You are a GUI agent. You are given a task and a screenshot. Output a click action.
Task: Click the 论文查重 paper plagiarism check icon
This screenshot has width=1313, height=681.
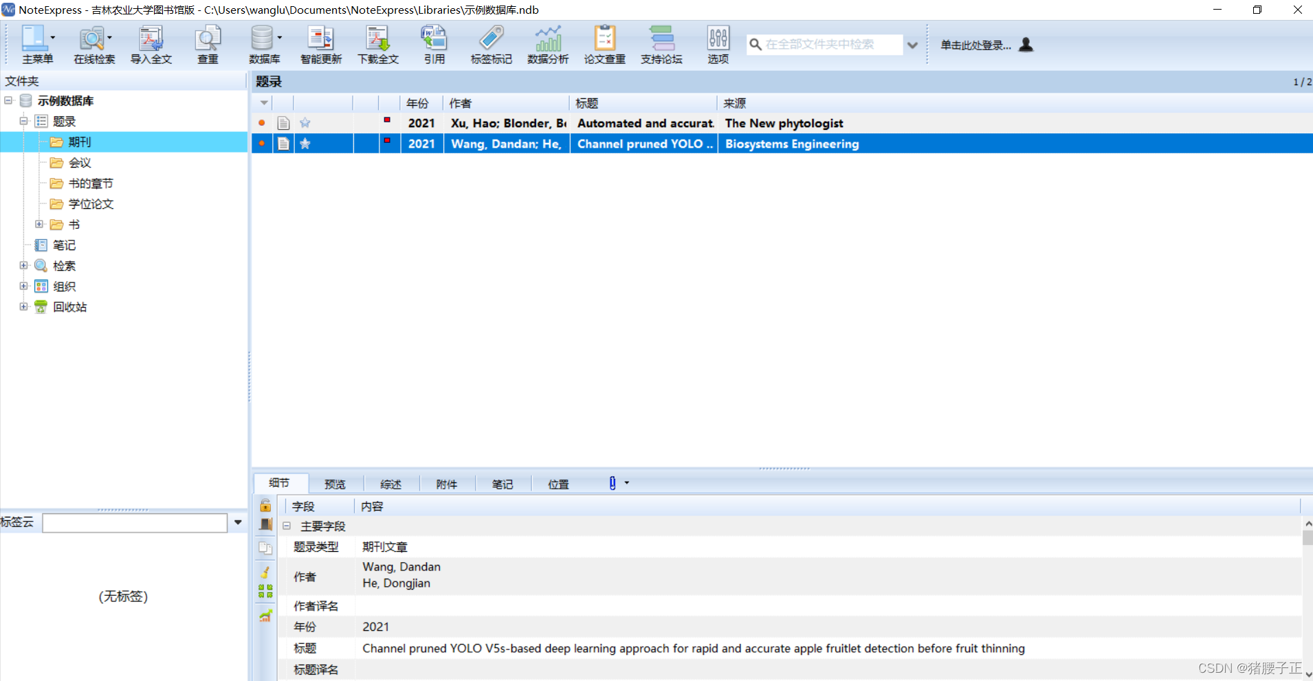pos(604,38)
